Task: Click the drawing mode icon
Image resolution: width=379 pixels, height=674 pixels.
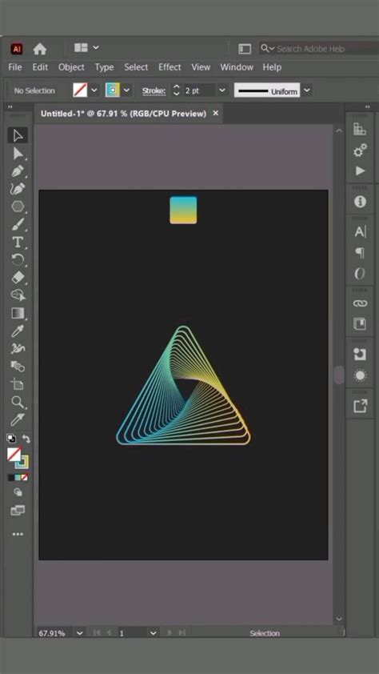Action: pyautogui.click(x=18, y=492)
